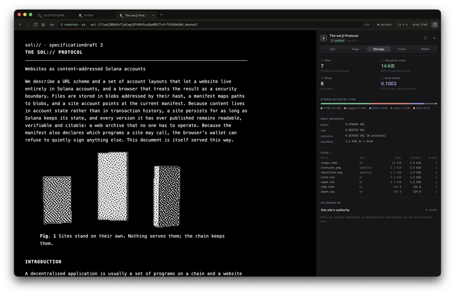455x295 pixels.
Task: Click the green verified badge in panel
Action: coord(338,41)
